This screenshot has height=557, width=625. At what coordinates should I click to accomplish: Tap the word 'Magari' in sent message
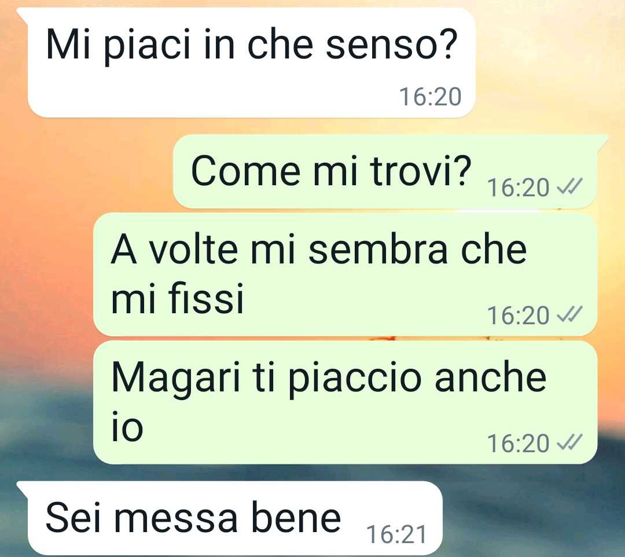[x=176, y=379]
